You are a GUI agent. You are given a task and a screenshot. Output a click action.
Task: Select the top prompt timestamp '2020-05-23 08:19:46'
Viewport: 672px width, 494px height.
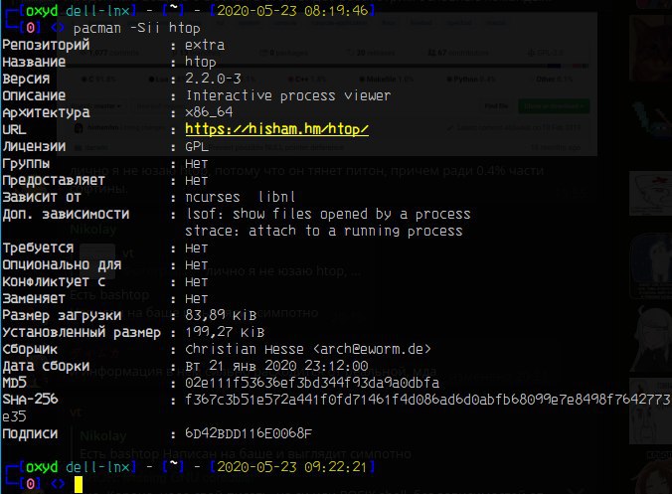[292, 10]
